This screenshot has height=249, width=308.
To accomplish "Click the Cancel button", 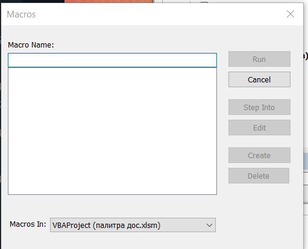I will (259, 79).
